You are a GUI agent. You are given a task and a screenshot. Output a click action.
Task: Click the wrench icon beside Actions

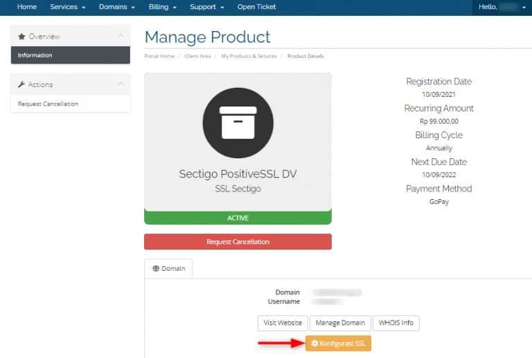point(21,84)
